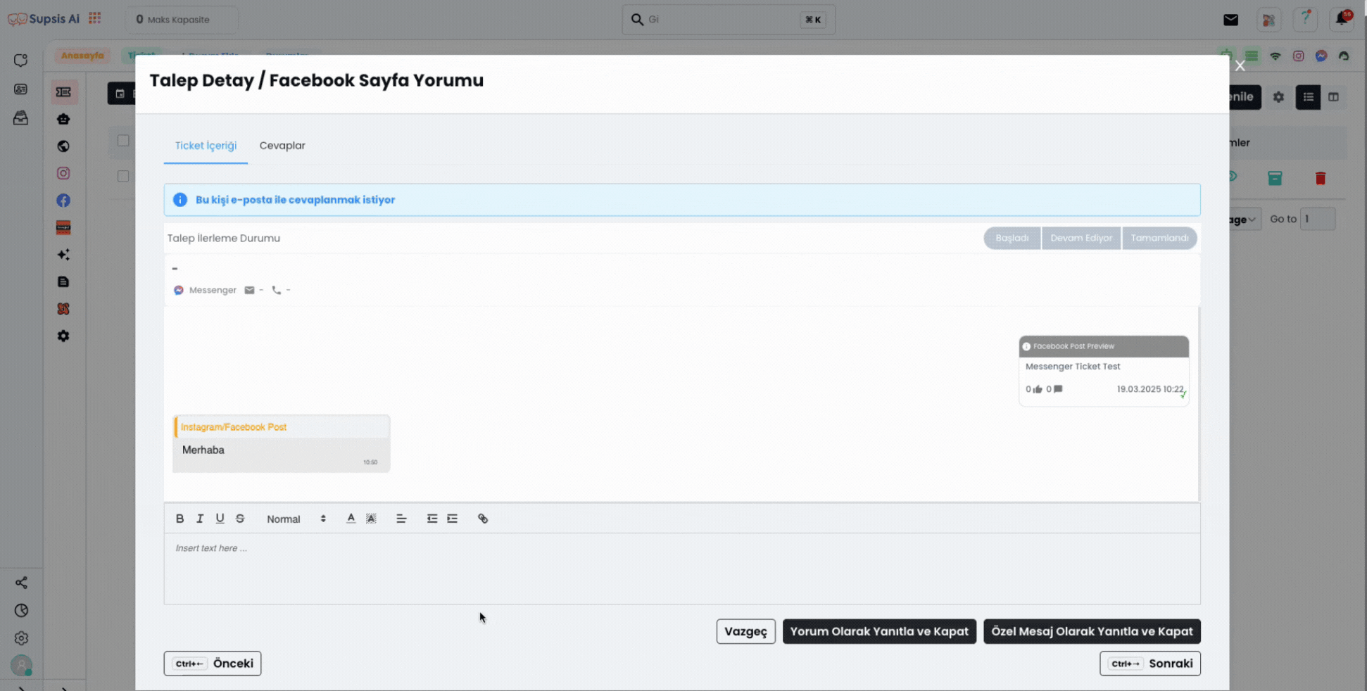Select the ticket icon in the sidebar

coord(63,92)
